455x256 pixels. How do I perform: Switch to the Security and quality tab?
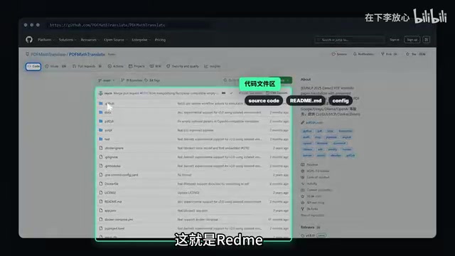(183, 66)
